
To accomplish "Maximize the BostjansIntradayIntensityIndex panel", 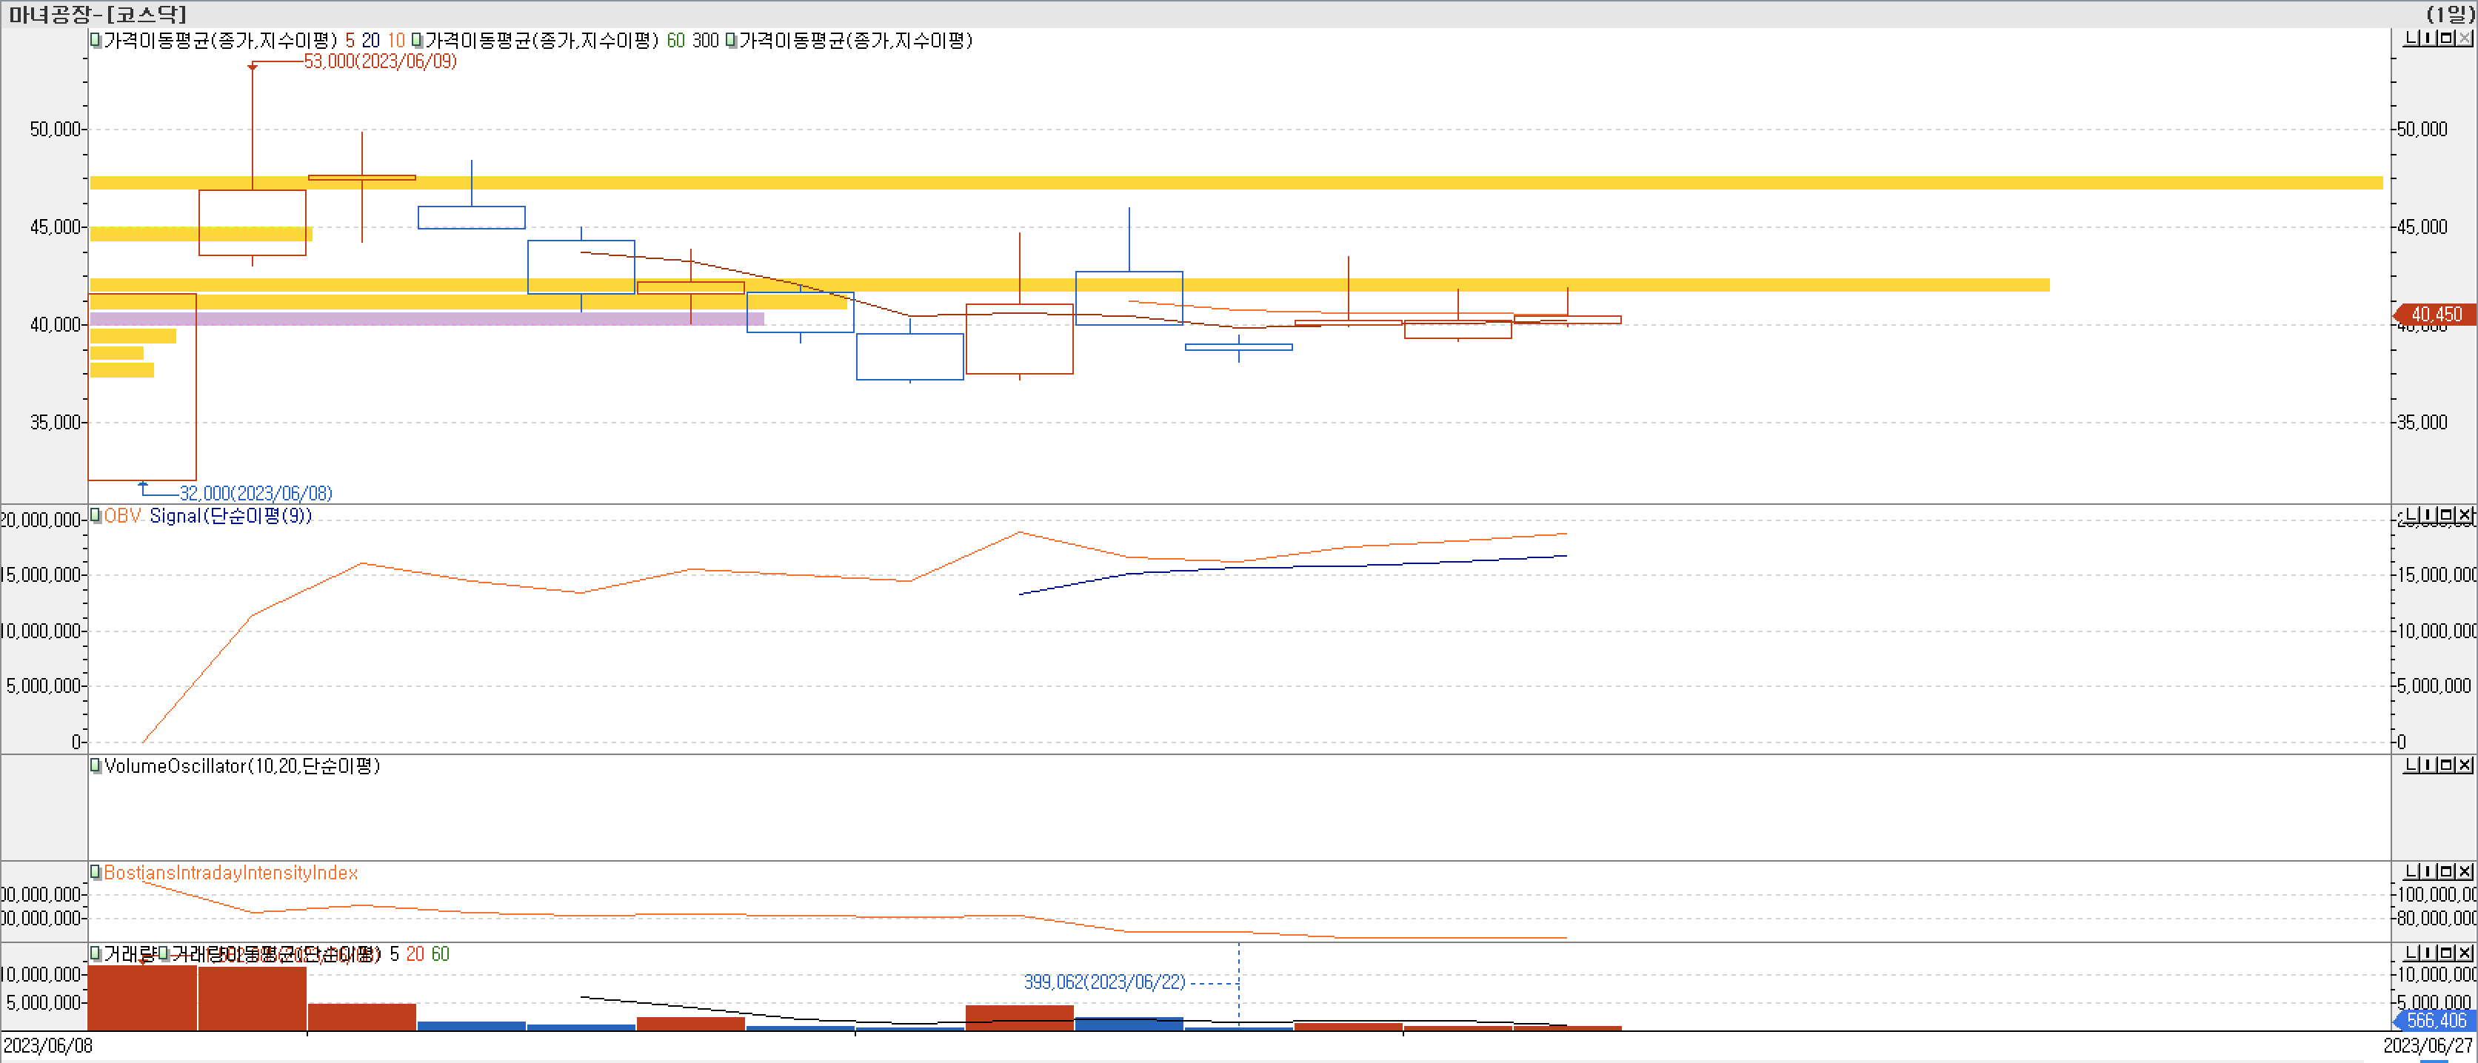I will pyautogui.click(x=2446, y=872).
